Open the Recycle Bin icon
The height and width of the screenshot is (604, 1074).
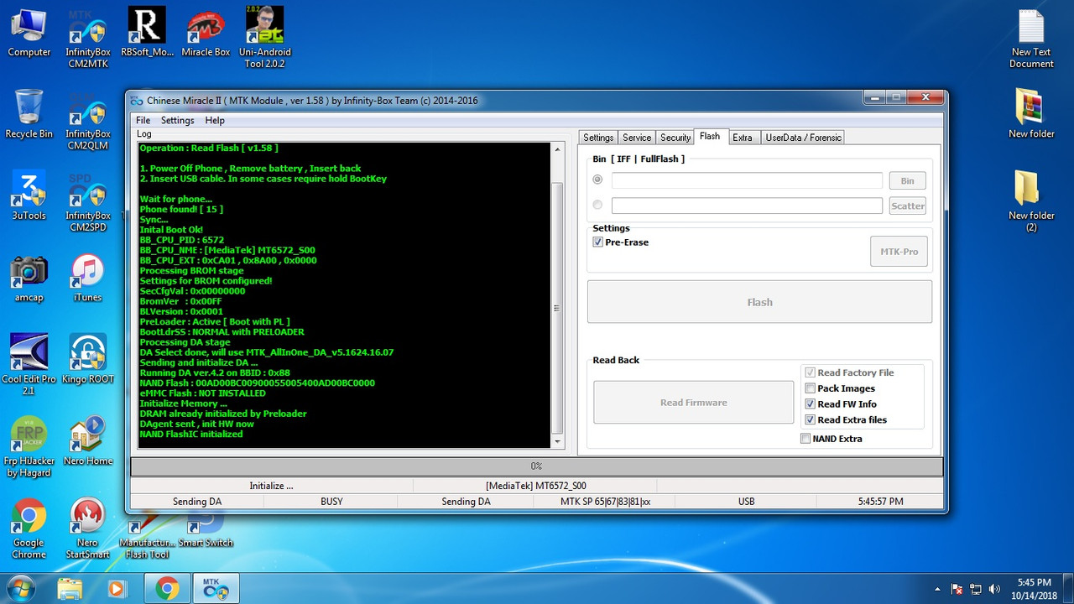coord(29,115)
